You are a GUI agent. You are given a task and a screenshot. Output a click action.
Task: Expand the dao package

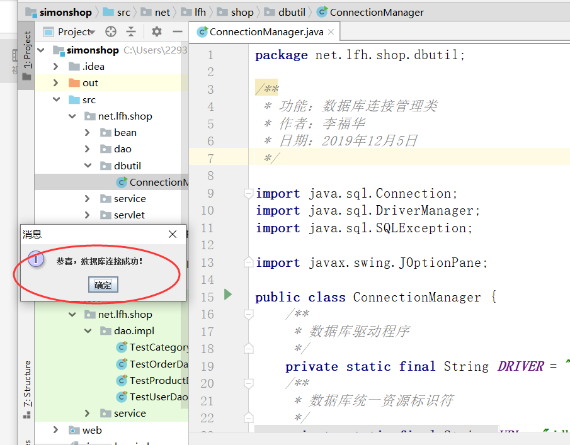point(88,149)
